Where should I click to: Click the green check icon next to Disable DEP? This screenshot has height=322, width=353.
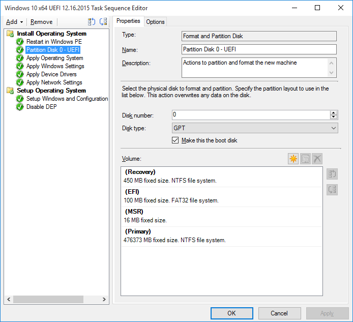[20, 107]
